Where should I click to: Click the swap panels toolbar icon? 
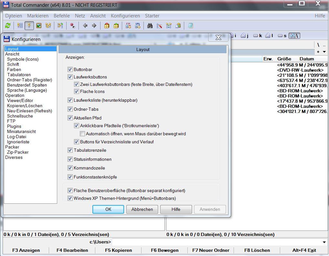coord(60,26)
